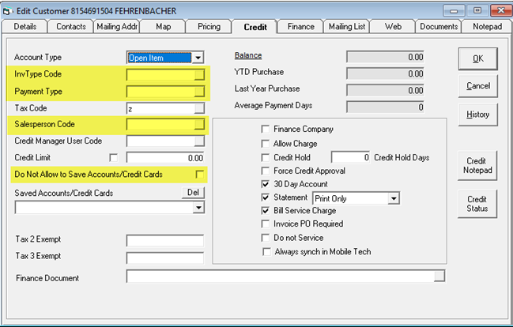Click the Finance Document field
This screenshot has height=327, width=513.
coord(281,276)
